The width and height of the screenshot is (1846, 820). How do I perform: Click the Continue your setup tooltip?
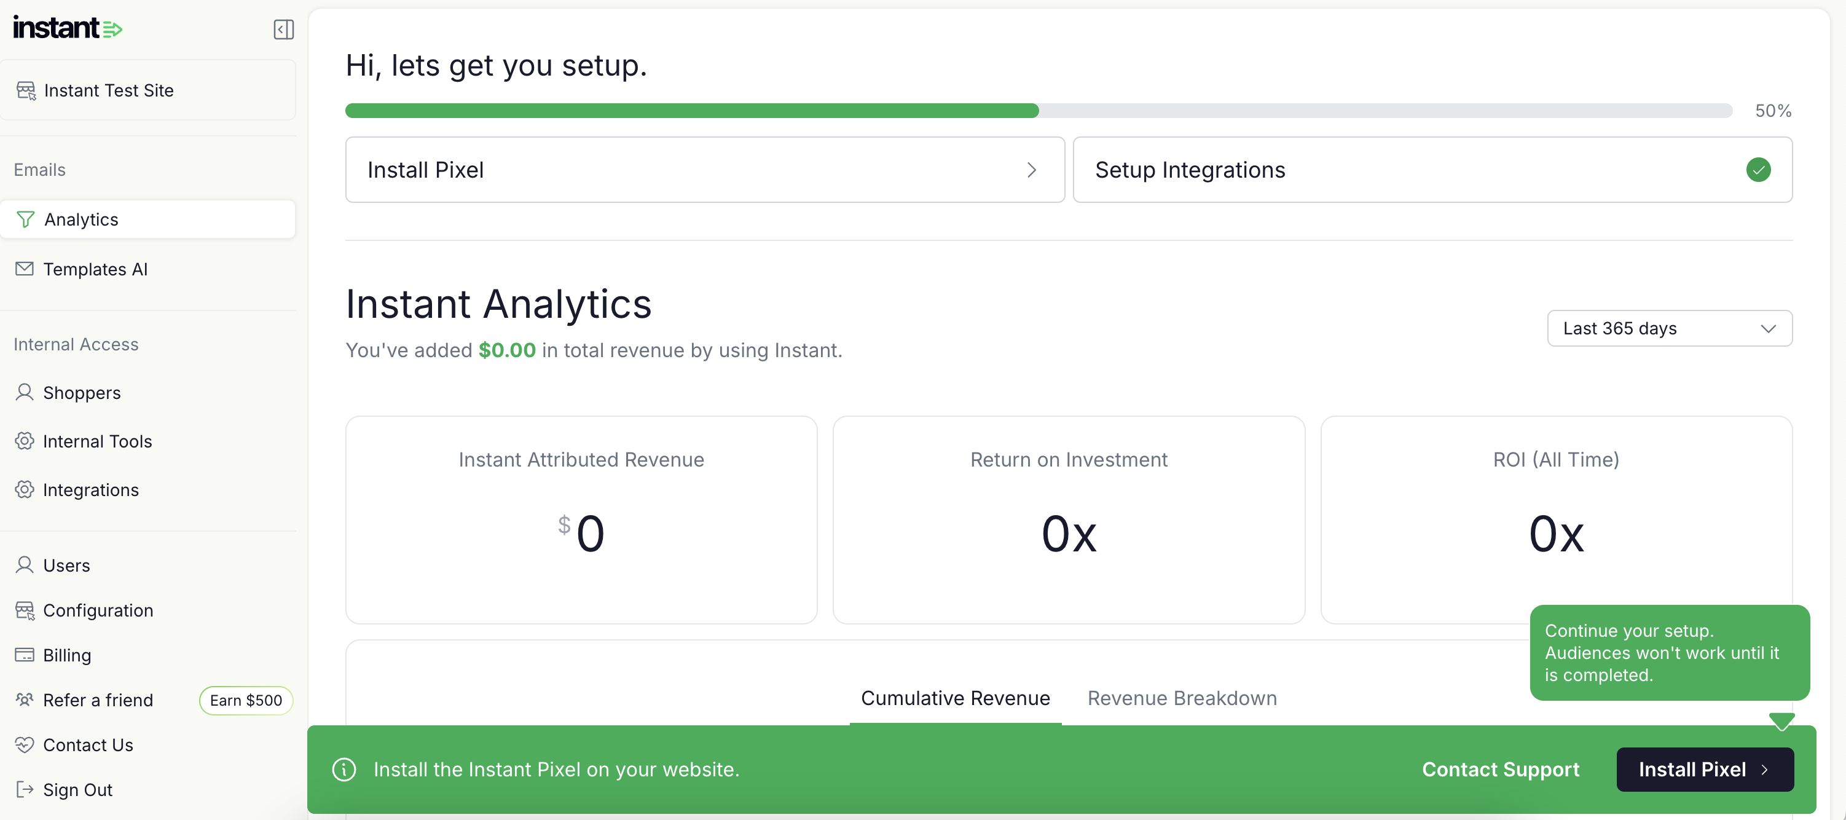tap(1670, 652)
